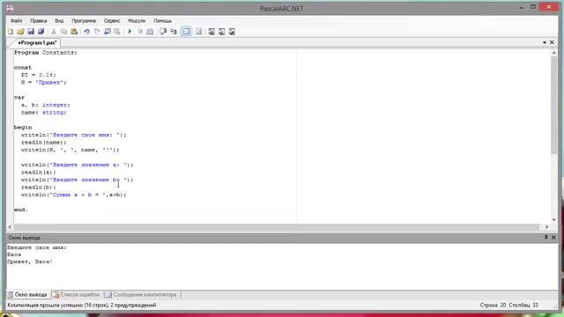Cut selection with the scissors icon

point(54,32)
